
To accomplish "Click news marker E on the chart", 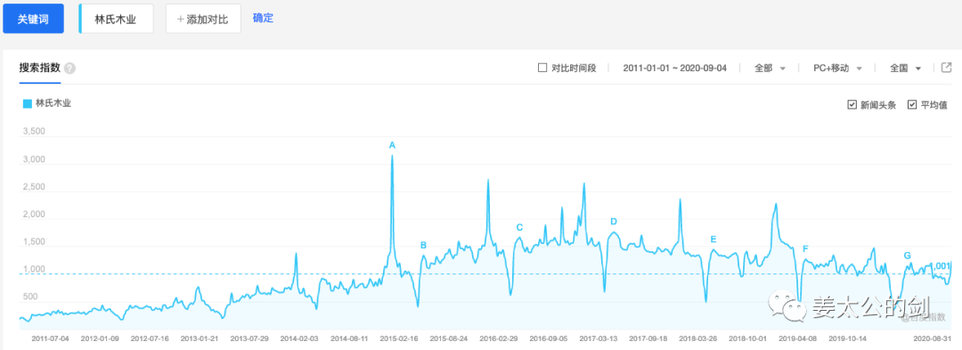I will pos(713,239).
